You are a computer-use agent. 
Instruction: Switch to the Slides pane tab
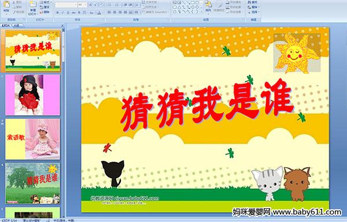pyautogui.click(x=5, y=25)
